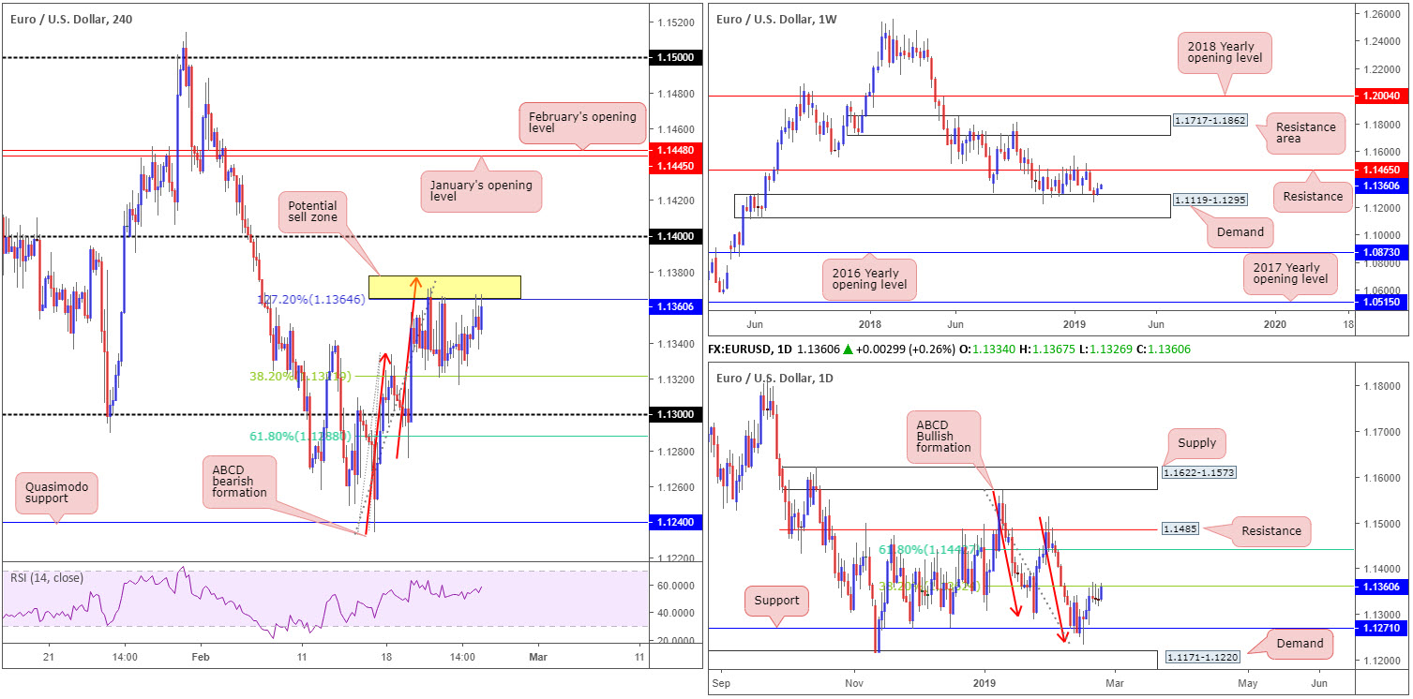Click the blue 1.05150 price label

[x=1381, y=303]
